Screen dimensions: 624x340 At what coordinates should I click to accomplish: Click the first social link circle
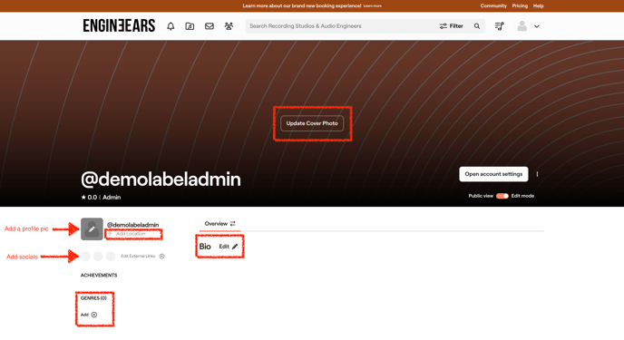pos(85,257)
